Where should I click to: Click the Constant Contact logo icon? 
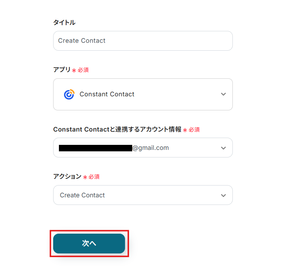pyautogui.click(x=69, y=94)
